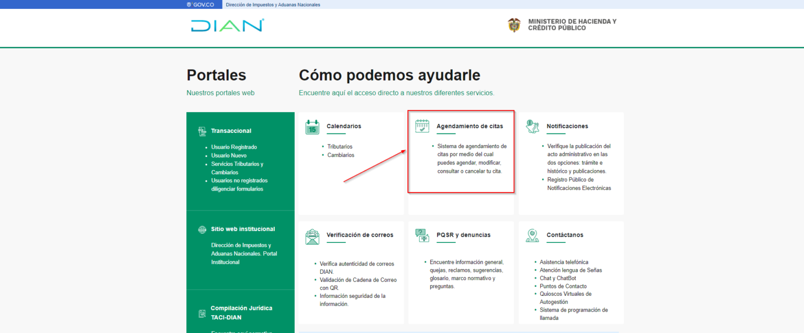Click the Contáctanos location pin icon
804x333 pixels.
(x=532, y=237)
